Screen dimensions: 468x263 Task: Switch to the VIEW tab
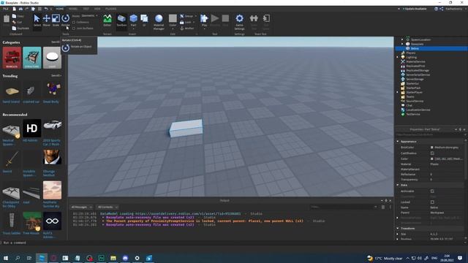point(97,9)
